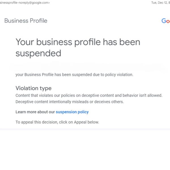This screenshot has width=170, height=170.
Task: Click 'behavior isn't allowed' in violation text
Action: point(142,95)
